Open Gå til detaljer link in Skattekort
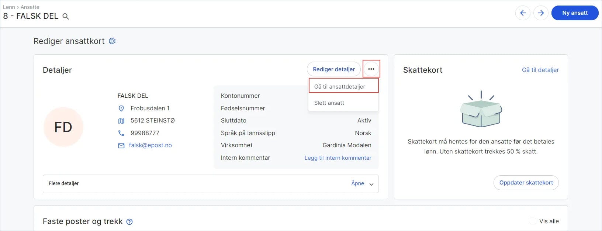Screen dimensions: 602x231 (x=540, y=70)
